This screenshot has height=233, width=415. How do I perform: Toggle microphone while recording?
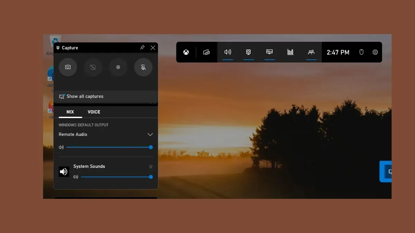click(x=143, y=67)
